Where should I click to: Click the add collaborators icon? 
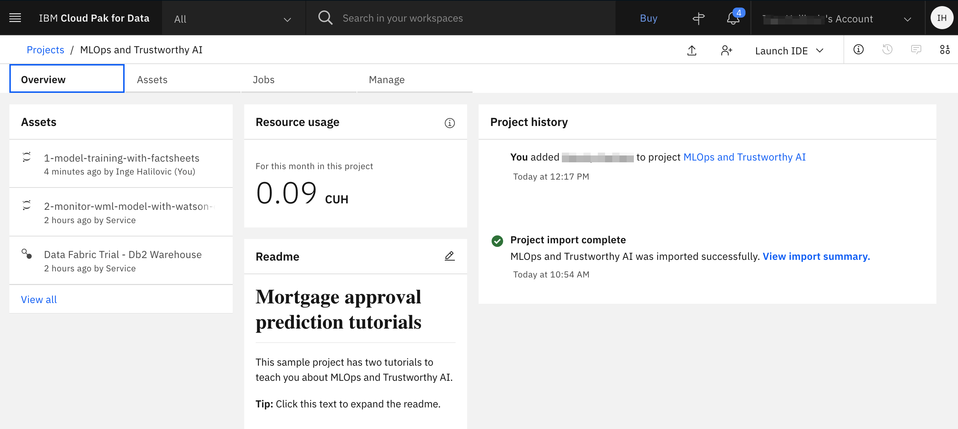(726, 50)
